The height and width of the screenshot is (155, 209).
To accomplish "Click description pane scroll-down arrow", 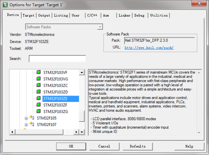I will tap(199, 133).
